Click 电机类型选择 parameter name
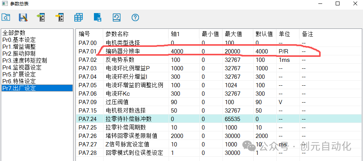 (x=122, y=43)
